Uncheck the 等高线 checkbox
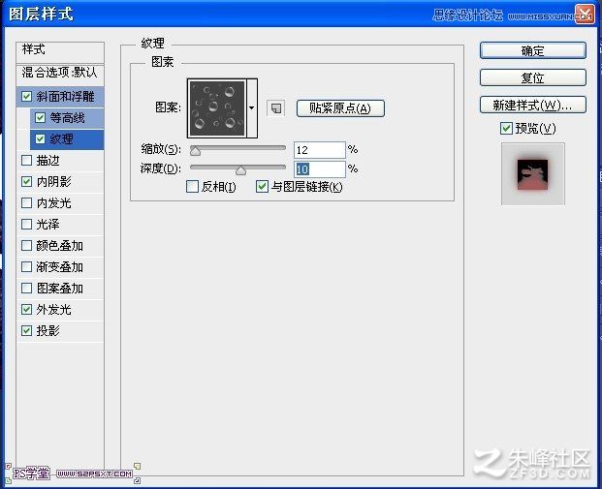The width and height of the screenshot is (602, 489). point(41,118)
